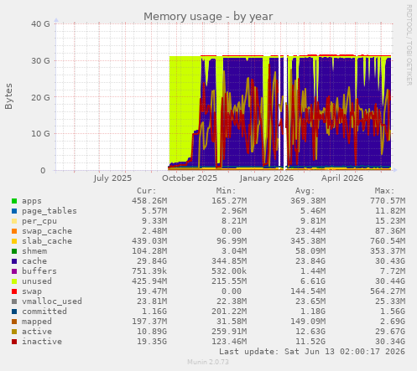Click the 'Min:' column header
417x371 pixels.
(x=226, y=191)
